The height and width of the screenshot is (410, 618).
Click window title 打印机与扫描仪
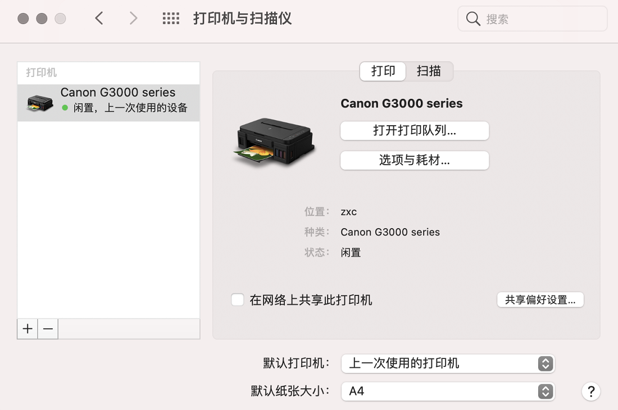click(x=242, y=19)
